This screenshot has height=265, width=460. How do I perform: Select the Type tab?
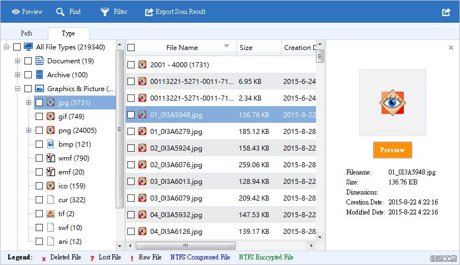click(x=68, y=33)
